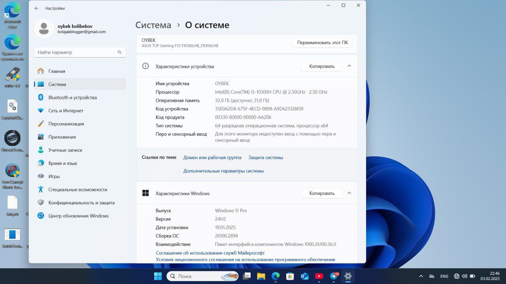Open File Explorer from the taskbar
Viewport: 506px width, 284px height.
pyautogui.click(x=261, y=276)
